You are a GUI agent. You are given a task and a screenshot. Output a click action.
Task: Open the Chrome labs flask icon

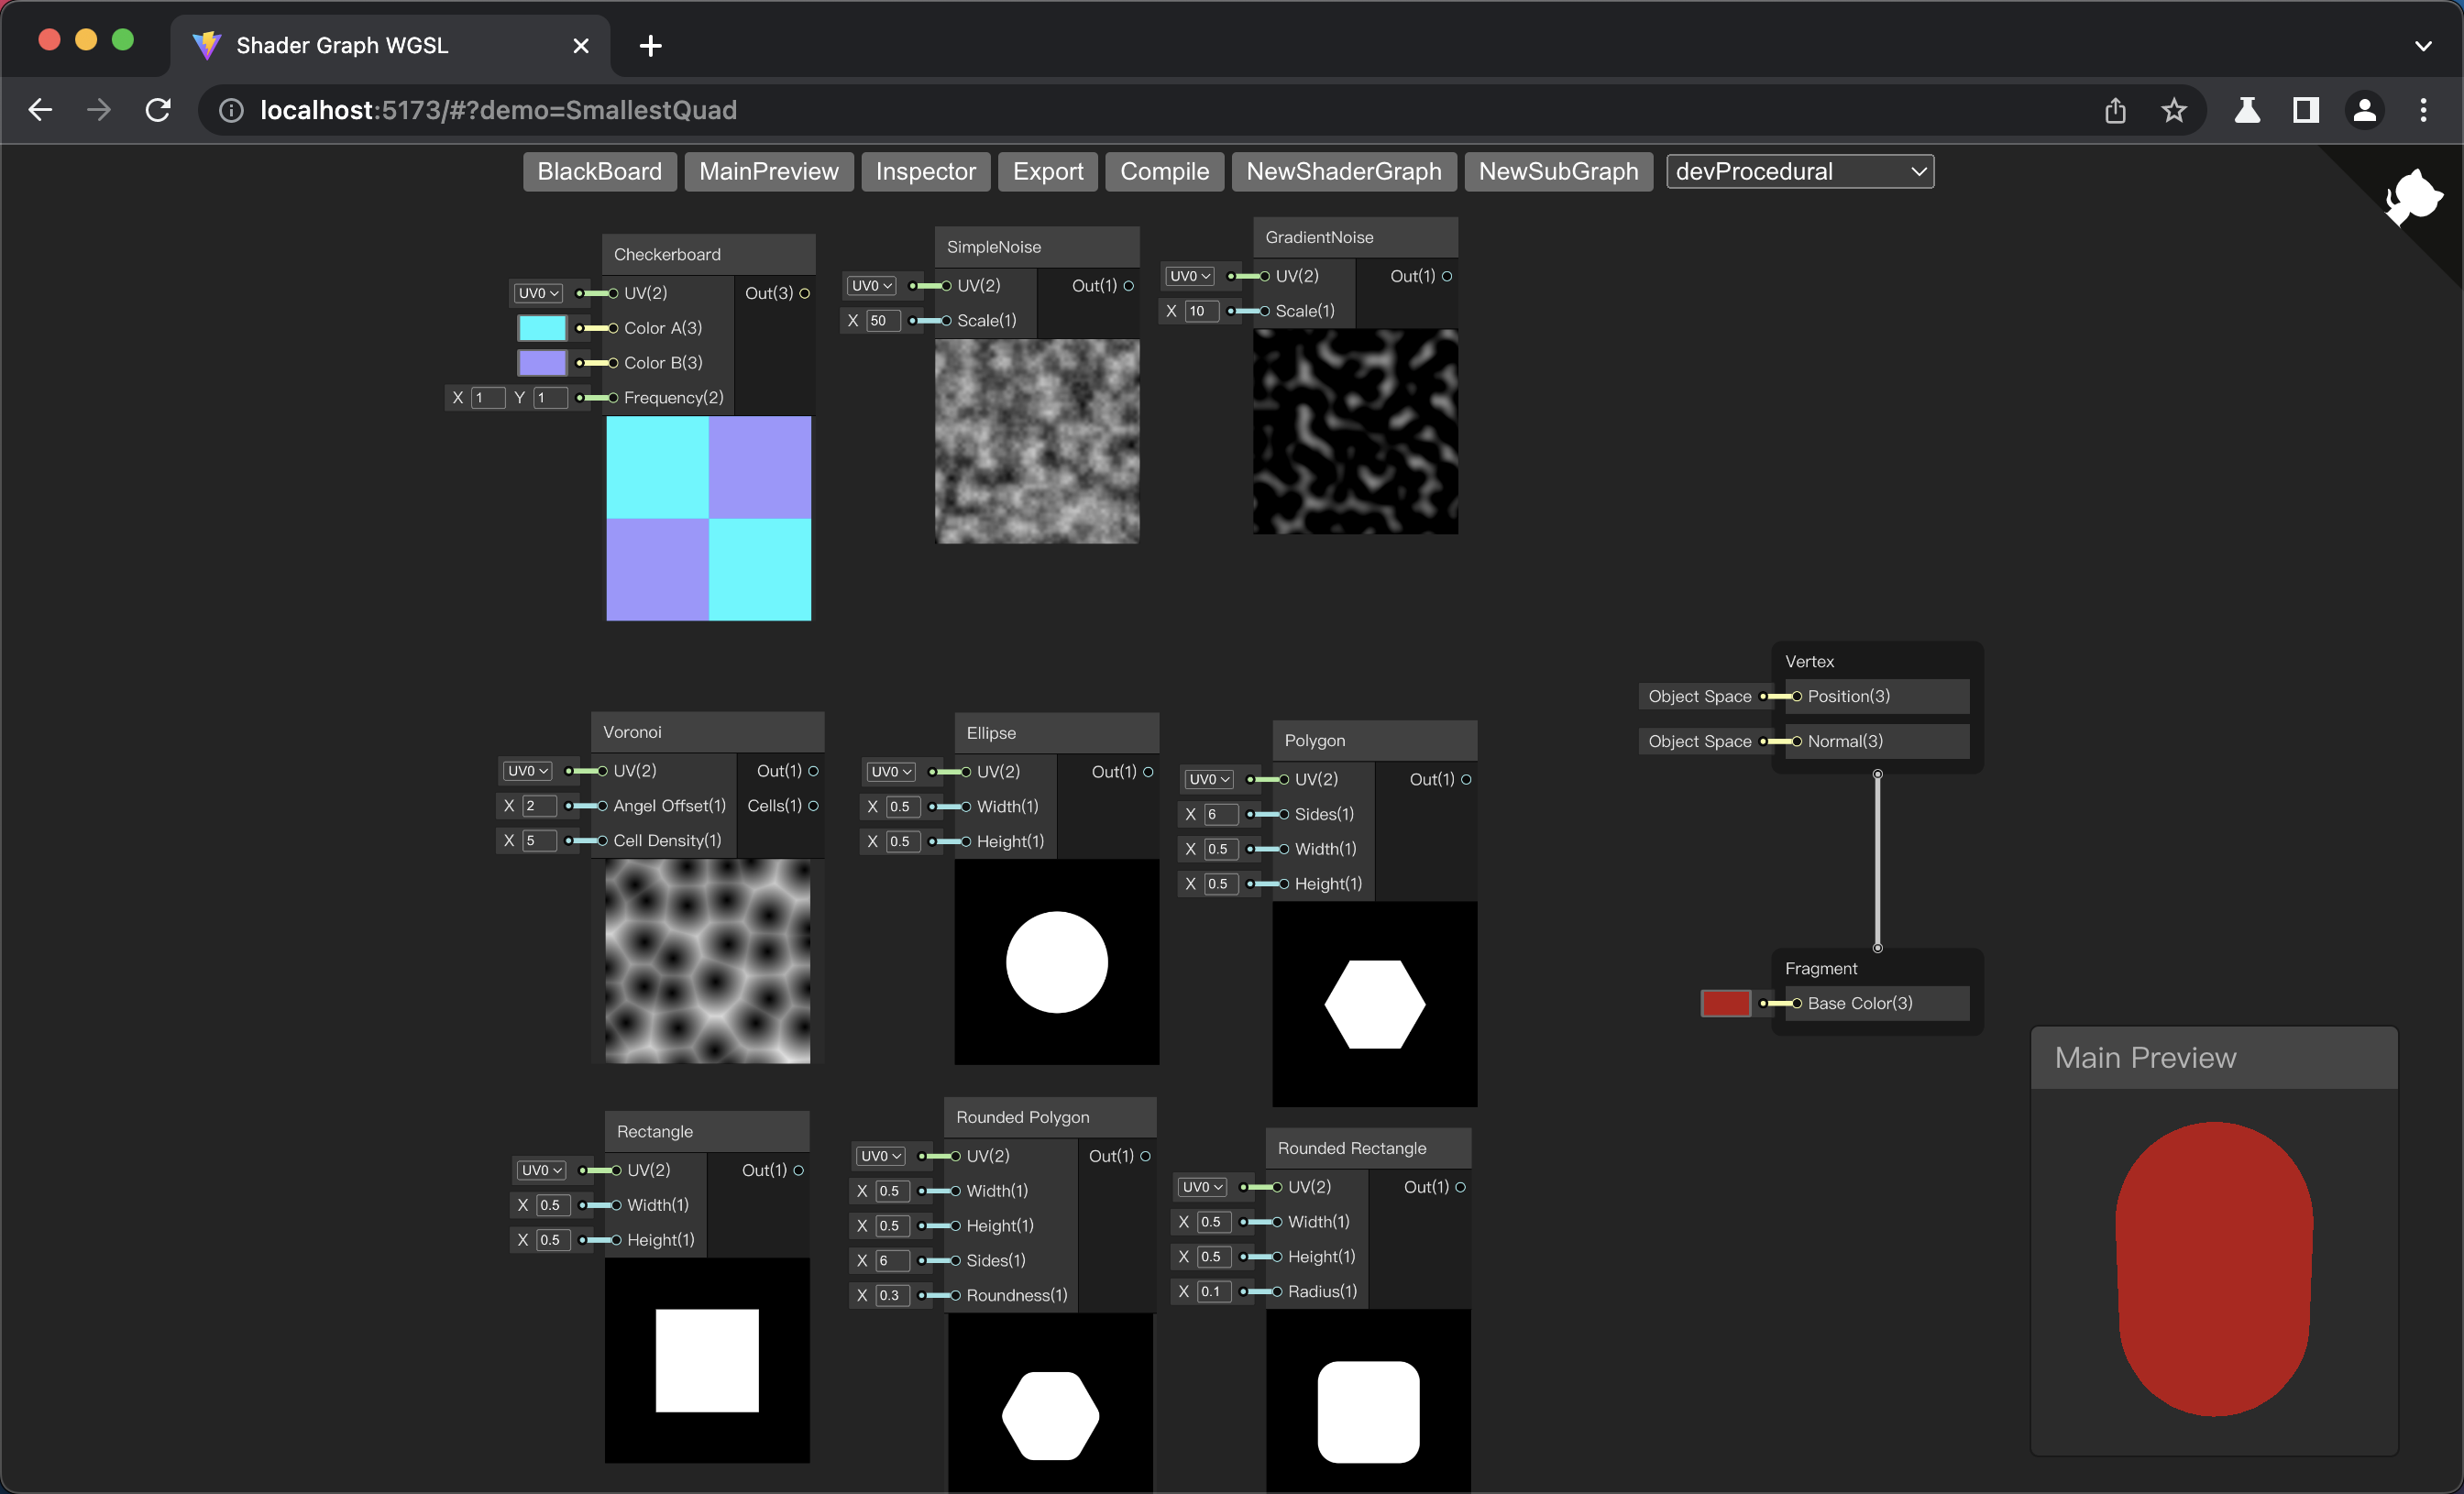[2246, 110]
